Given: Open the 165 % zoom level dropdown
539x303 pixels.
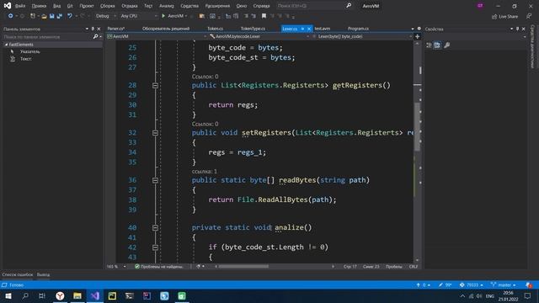Looking at the screenshot, I should point(116,267).
